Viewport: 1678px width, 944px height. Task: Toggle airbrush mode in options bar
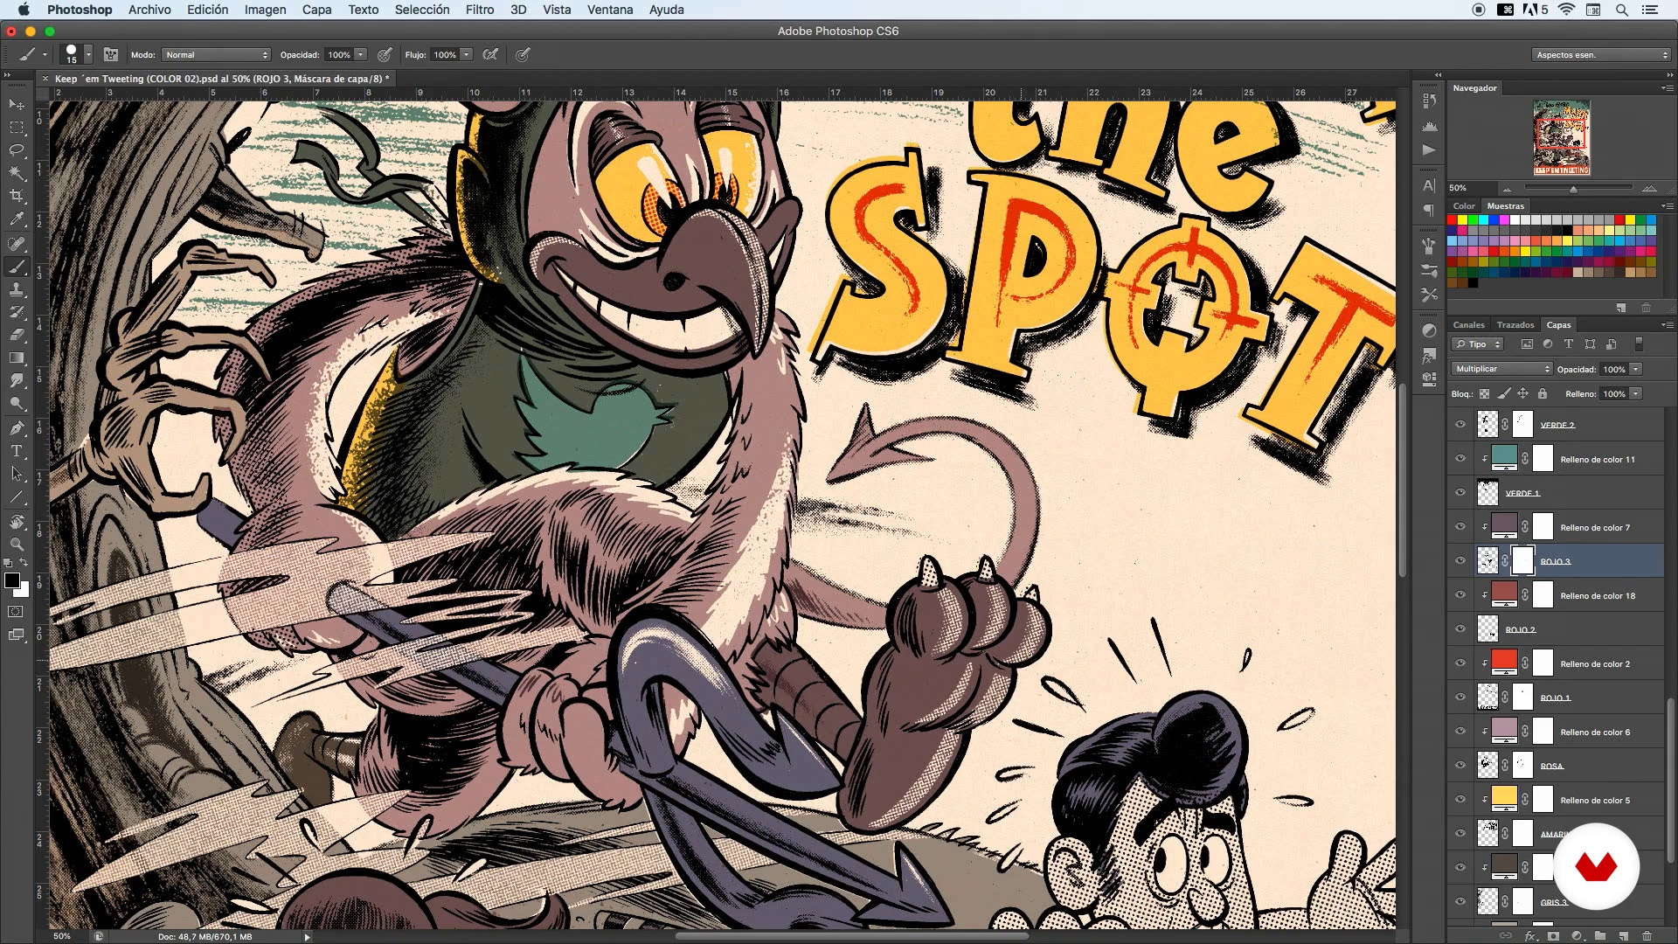(491, 54)
